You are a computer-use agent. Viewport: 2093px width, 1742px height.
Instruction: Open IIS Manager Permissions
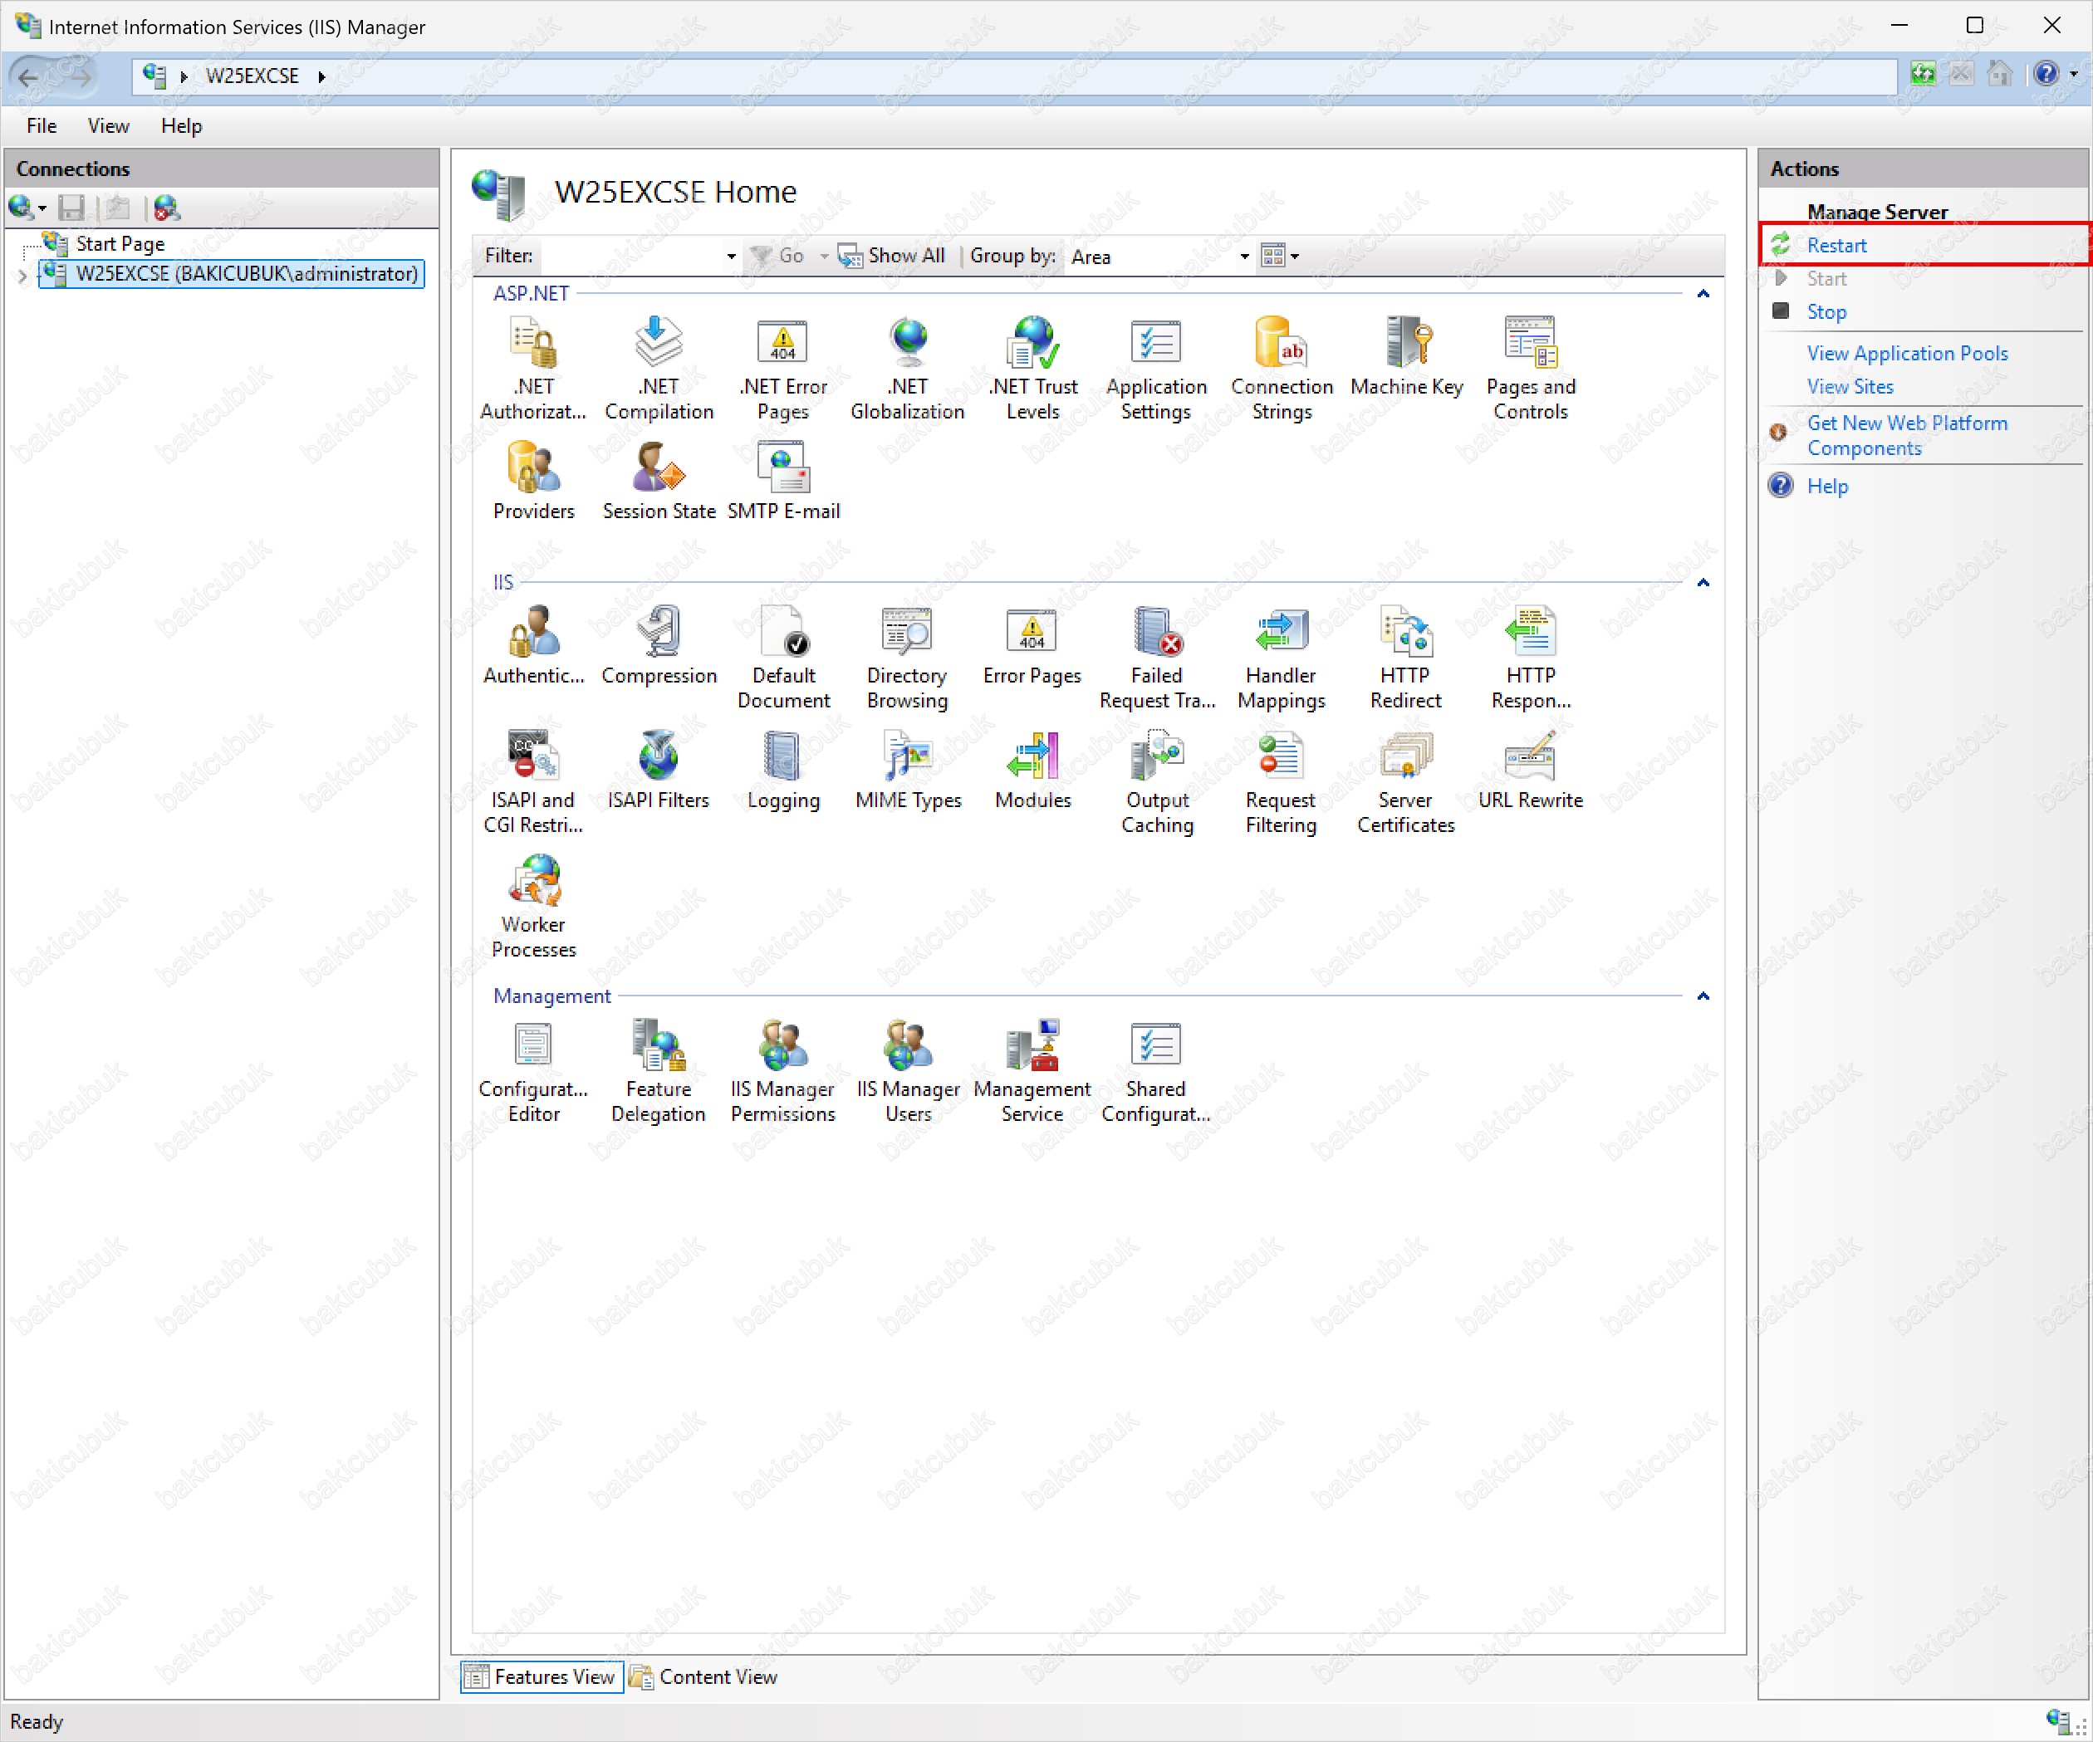click(x=783, y=1070)
